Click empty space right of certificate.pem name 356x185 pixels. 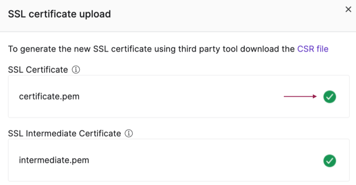coord(182,96)
